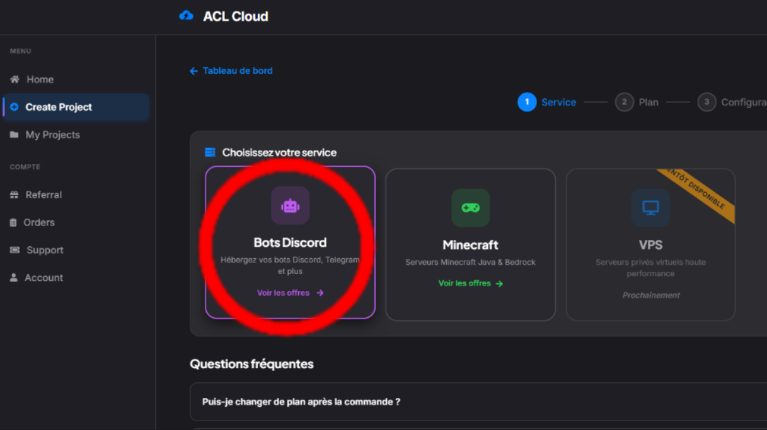Select the Minecraft service card

tap(470, 244)
